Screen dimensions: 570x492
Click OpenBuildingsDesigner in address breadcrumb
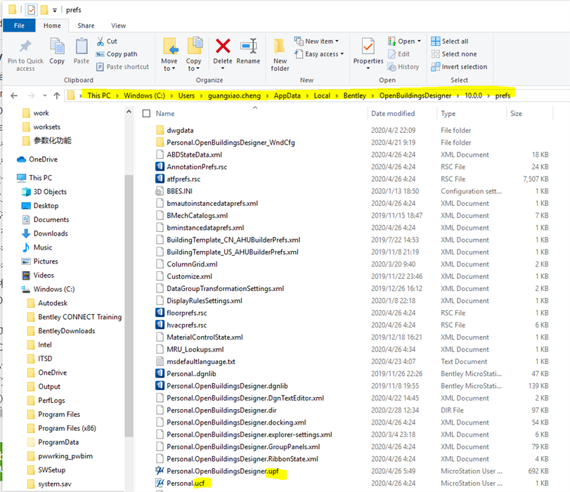click(415, 96)
